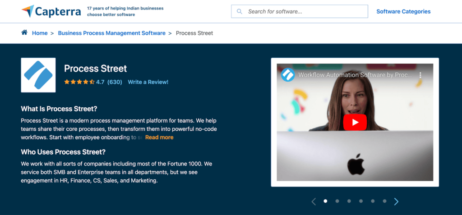Click the Process Street breadcrumb text
Image resolution: width=462 pixels, height=215 pixels.
[x=194, y=33]
